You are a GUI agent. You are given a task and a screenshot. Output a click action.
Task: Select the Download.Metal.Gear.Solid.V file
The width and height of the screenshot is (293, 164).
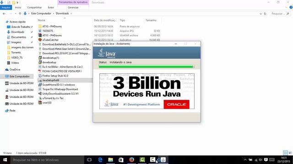(x=66, y=49)
